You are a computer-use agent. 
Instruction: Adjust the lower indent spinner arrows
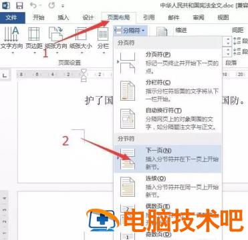coord(228,52)
